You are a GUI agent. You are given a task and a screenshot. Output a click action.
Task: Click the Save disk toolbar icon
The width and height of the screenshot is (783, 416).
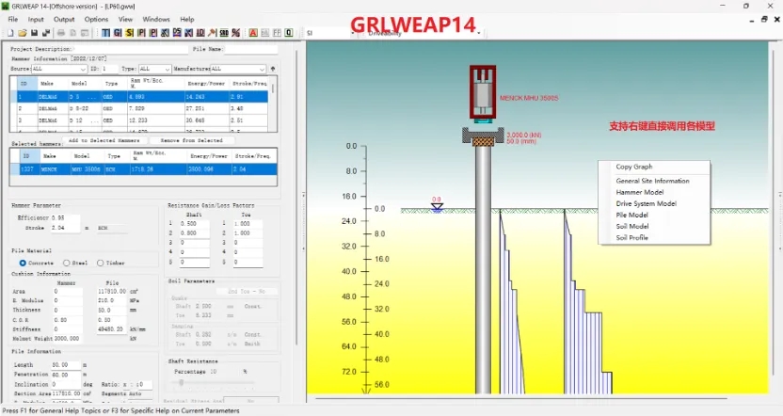(x=34, y=33)
